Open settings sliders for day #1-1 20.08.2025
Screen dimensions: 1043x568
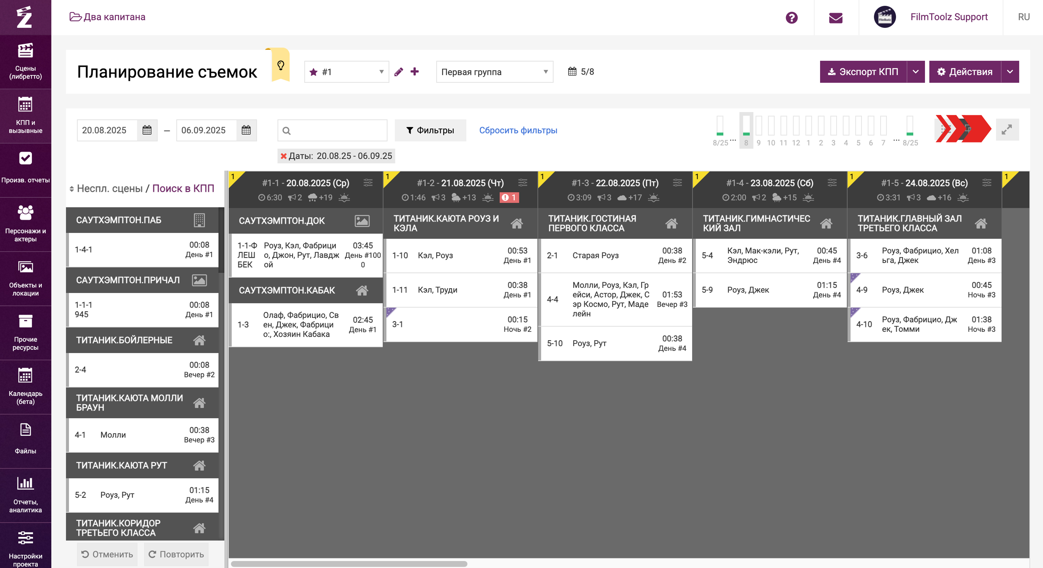pyautogui.click(x=368, y=182)
